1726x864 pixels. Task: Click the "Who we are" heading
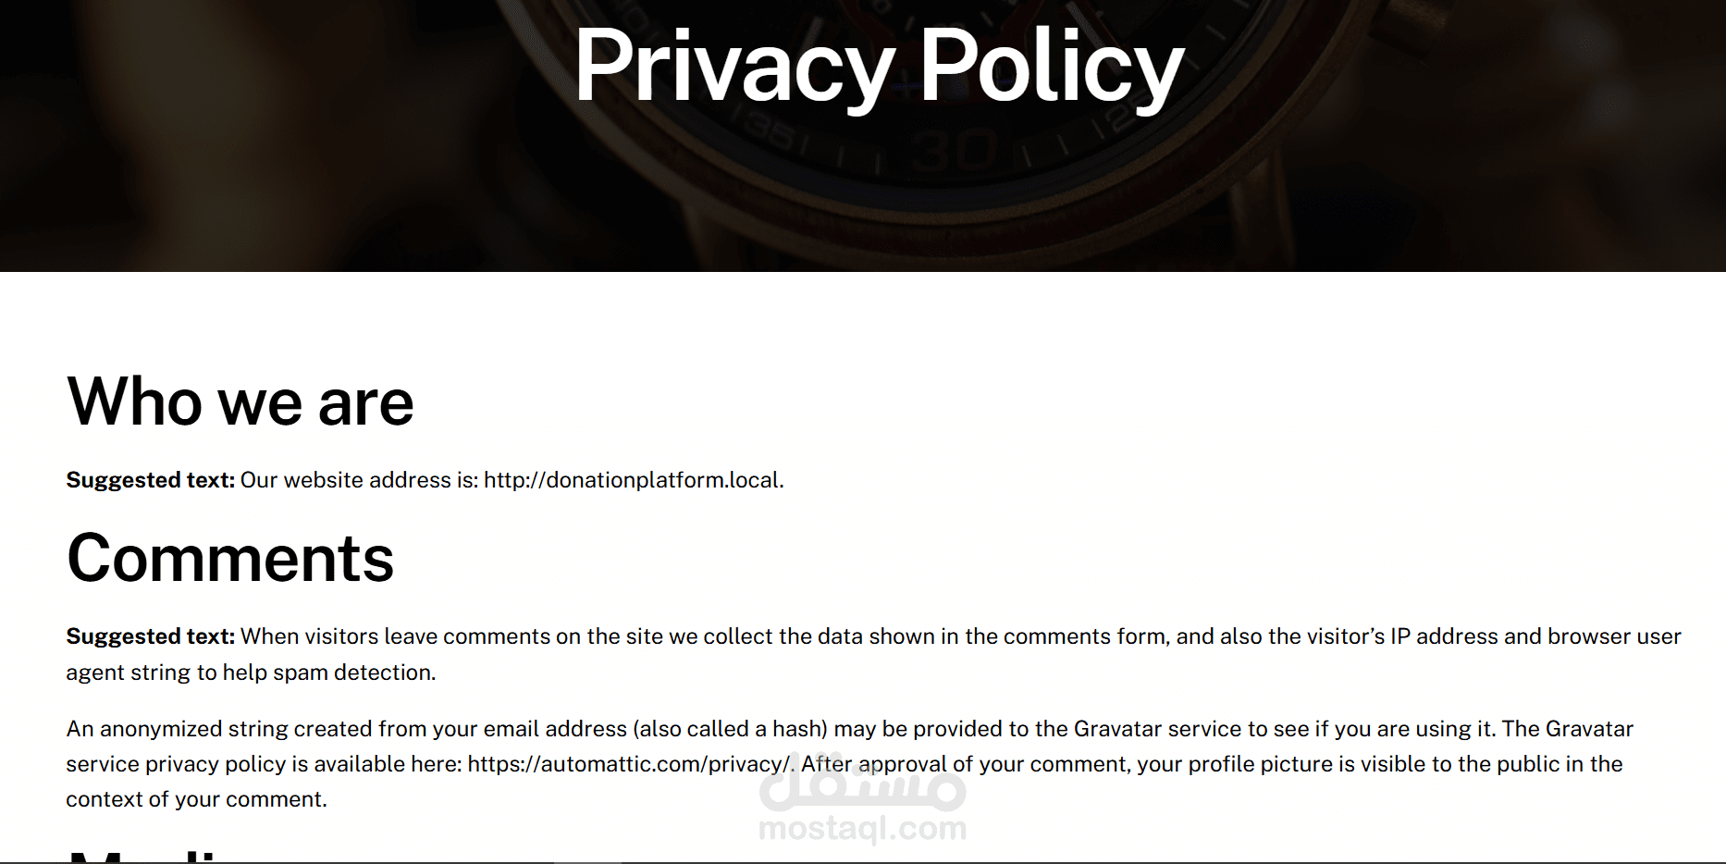[240, 402]
